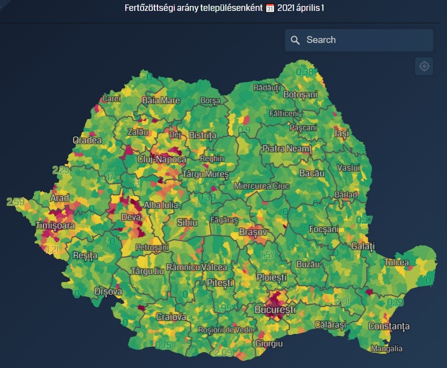Viewport: 447px width, 368px height.
Task: Select the Tulcea map label
Action: (397, 262)
